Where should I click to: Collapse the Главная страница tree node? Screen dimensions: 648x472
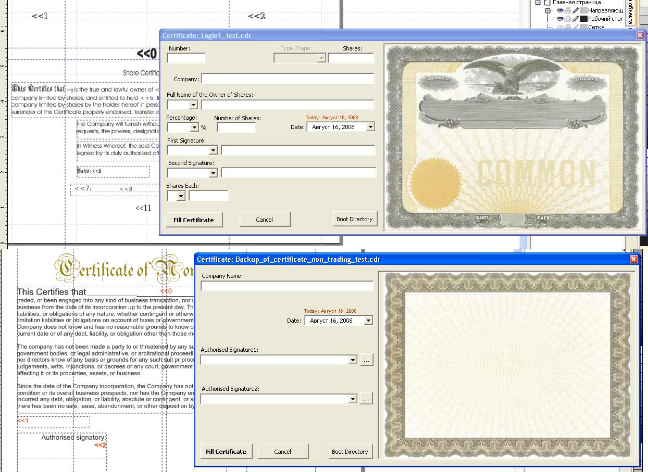click(x=539, y=3)
